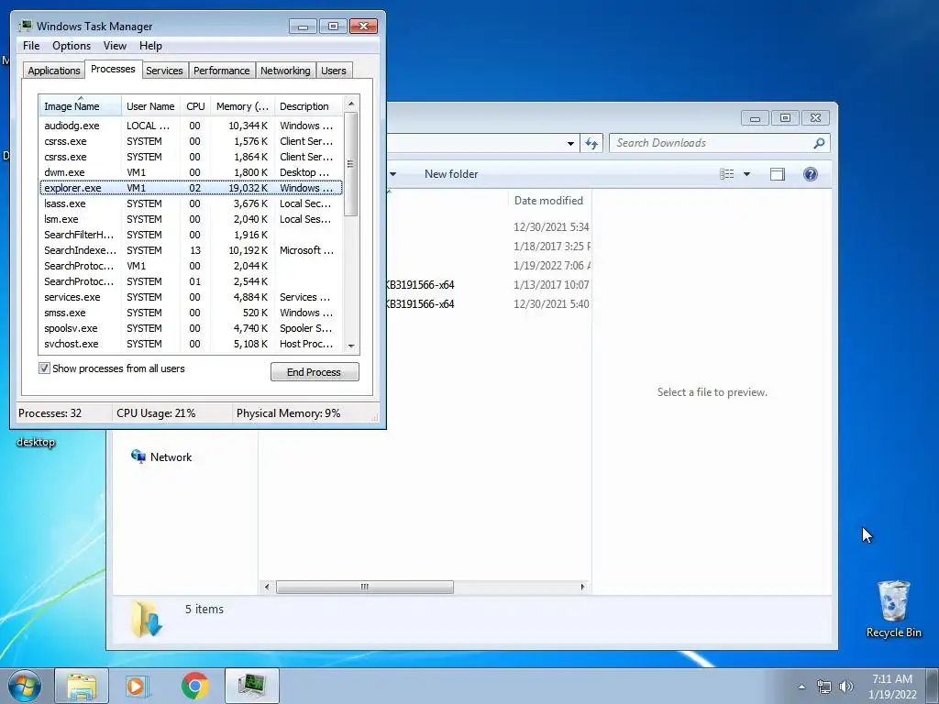Click process list scrollbar down arrow
This screenshot has width=939, height=704.
click(351, 346)
